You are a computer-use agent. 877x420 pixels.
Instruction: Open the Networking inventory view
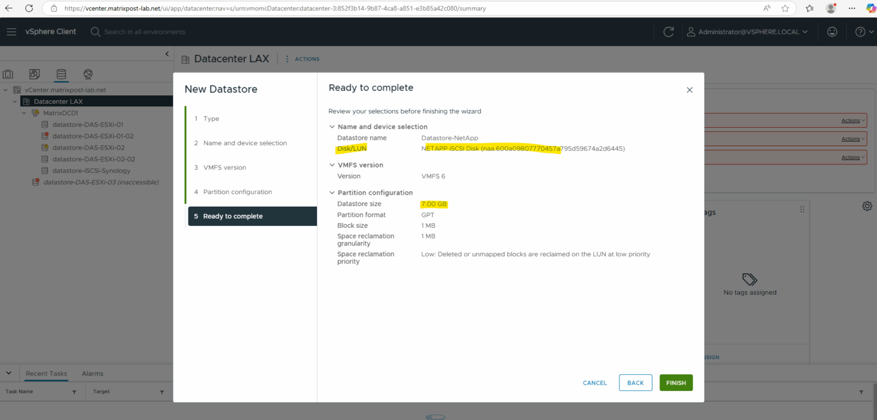point(87,74)
